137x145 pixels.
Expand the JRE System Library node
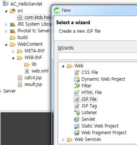coord(6,25)
